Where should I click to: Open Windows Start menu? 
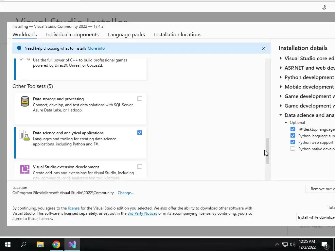coord(8,244)
